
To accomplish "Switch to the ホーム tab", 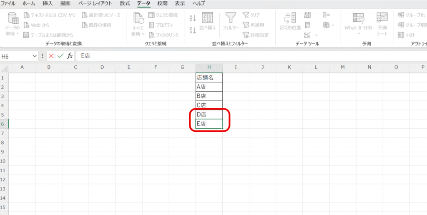I will pos(28,3).
